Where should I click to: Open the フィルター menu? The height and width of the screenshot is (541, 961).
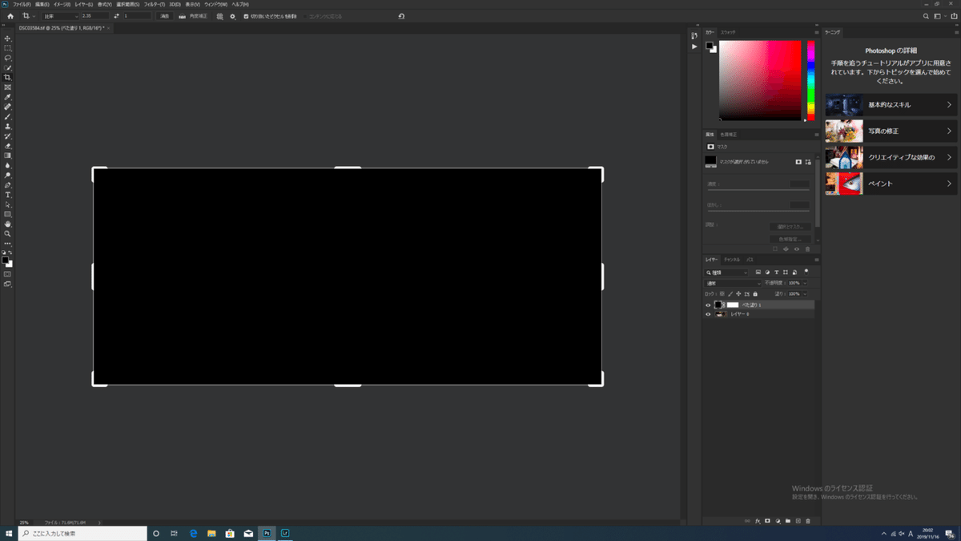154,4
